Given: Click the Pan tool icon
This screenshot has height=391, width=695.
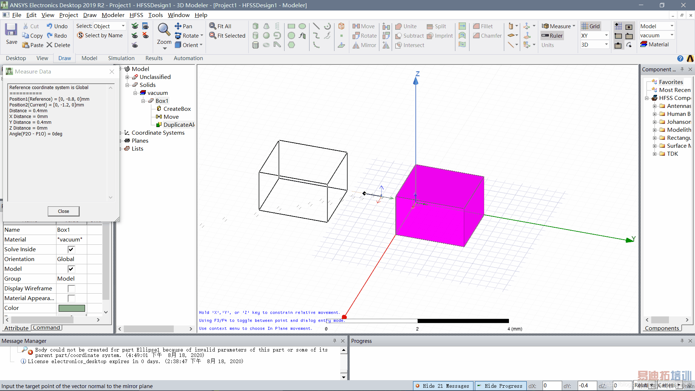Looking at the screenshot, I should [x=178, y=26].
